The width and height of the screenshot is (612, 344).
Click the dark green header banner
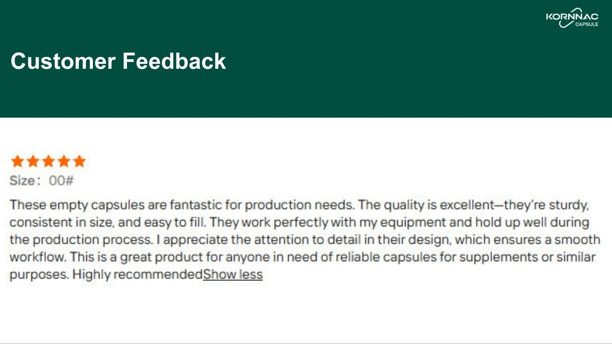tap(306, 59)
